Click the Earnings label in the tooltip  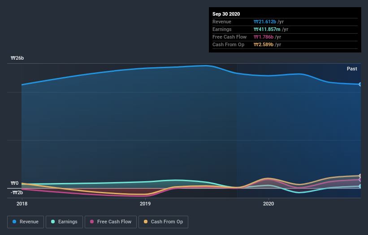222,29
